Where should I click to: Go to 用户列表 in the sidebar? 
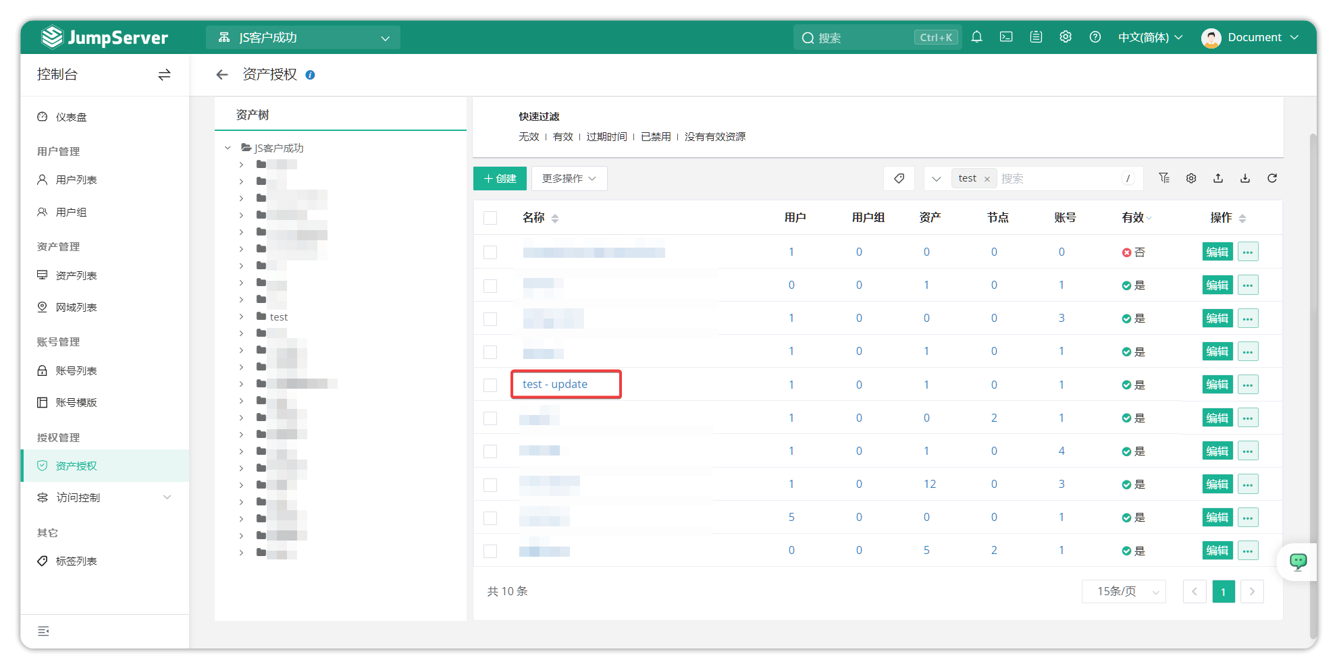pyautogui.click(x=76, y=180)
